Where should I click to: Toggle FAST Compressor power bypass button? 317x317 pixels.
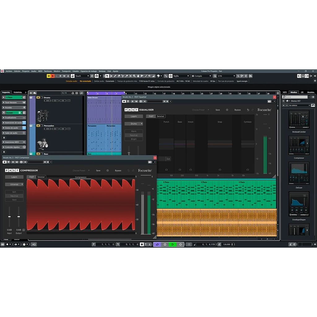(4, 162)
